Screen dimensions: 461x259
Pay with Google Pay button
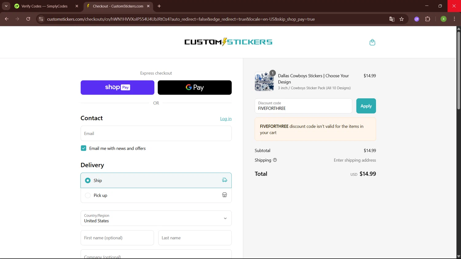[x=195, y=87]
